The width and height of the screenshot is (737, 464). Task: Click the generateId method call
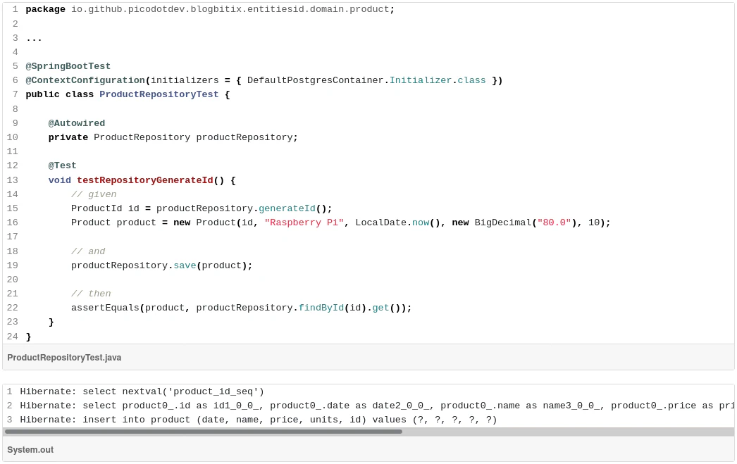pyautogui.click(x=287, y=208)
